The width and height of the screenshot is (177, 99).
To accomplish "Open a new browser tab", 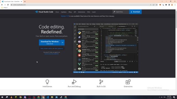I will click(x=25, y=2).
